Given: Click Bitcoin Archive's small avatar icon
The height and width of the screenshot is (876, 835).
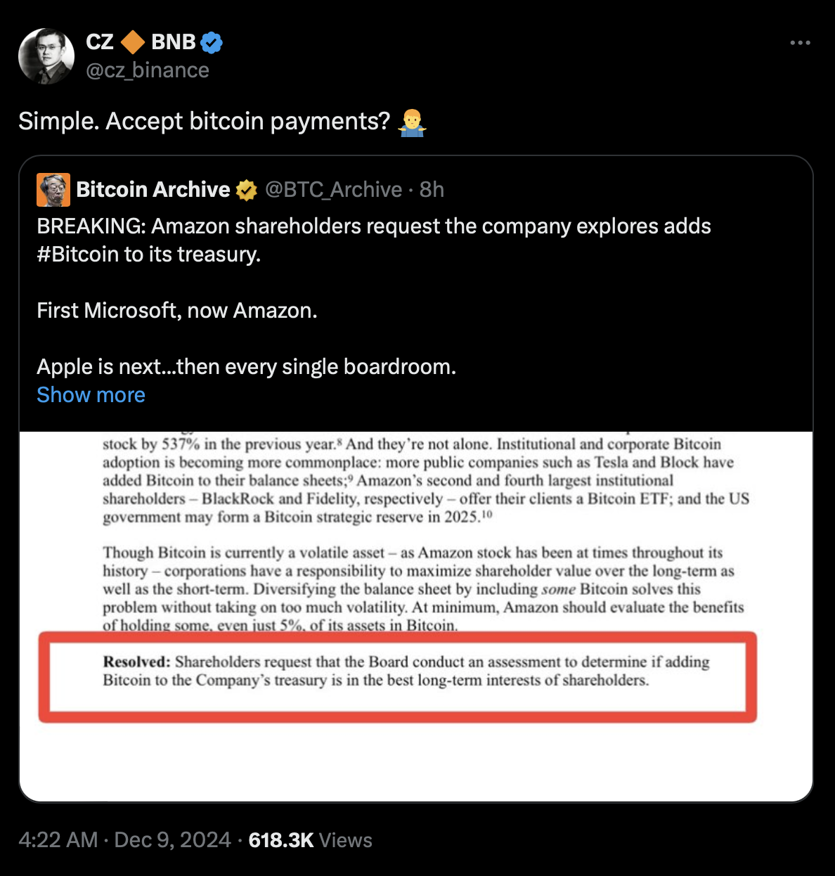Looking at the screenshot, I should [x=53, y=190].
